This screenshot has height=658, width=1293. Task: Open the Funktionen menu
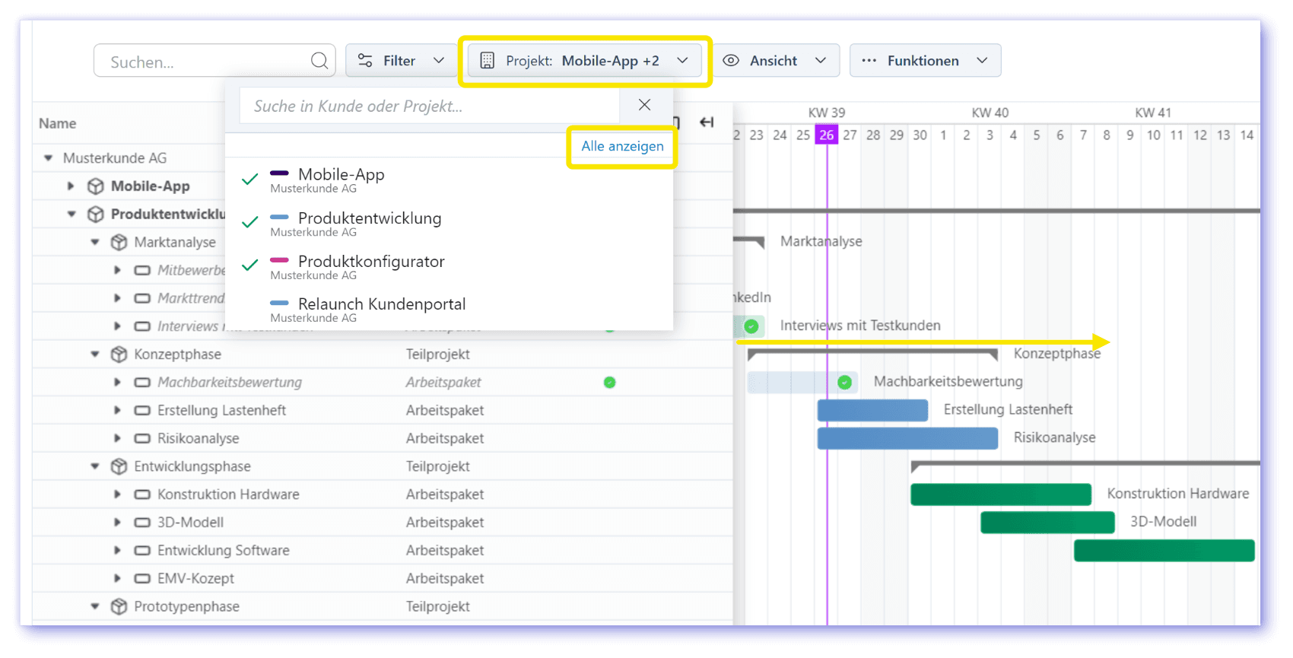coord(924,61)
